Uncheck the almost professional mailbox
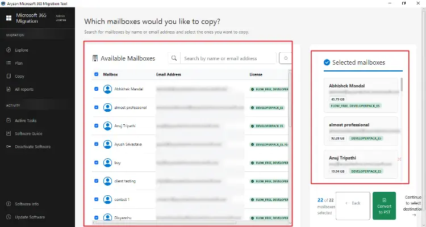This screenshot has height=227, width=426. click(96, 107)
